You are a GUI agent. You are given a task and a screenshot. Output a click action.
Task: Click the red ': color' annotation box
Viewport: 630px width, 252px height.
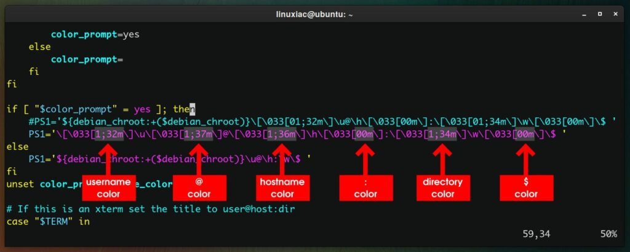point(365,188)
